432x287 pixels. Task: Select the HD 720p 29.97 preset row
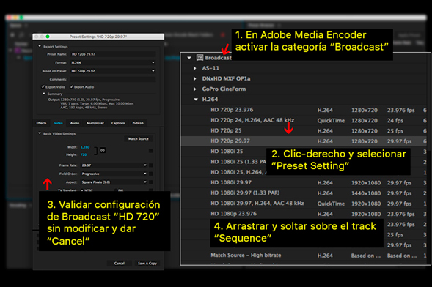pos(304,141)
